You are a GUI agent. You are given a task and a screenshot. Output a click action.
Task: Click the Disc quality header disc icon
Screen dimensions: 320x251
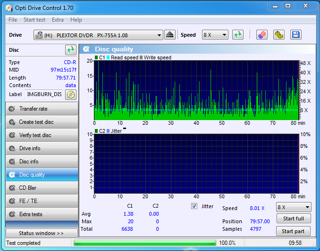86,49
